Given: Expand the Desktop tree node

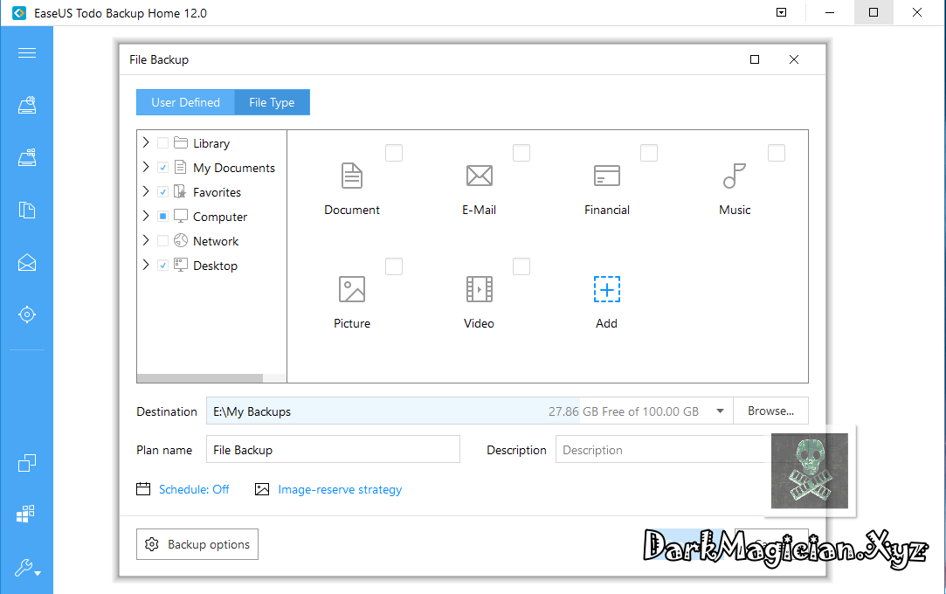Looking at the screenshot, I should coord(145,264).
